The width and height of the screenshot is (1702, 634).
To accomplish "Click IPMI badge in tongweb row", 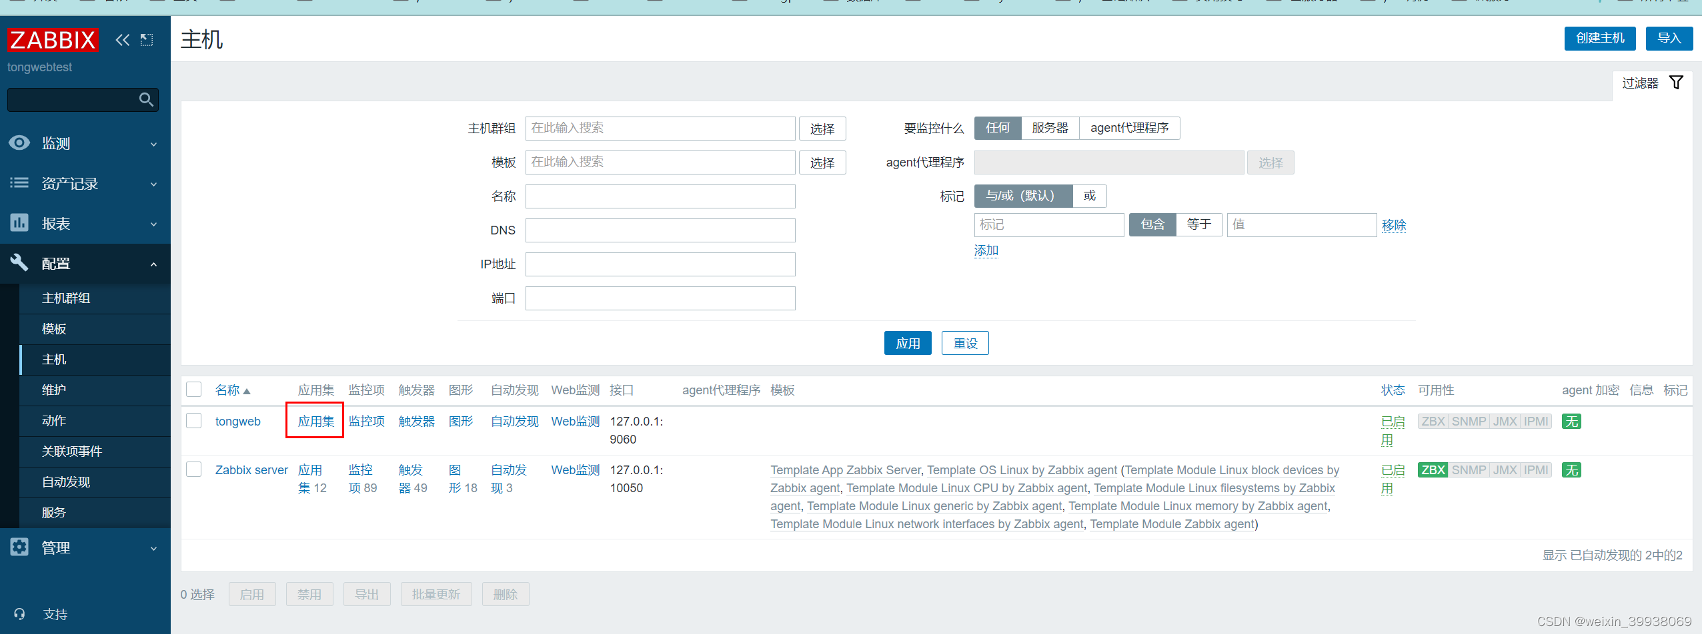I will pyautogui.click(x=1536, y=422).
